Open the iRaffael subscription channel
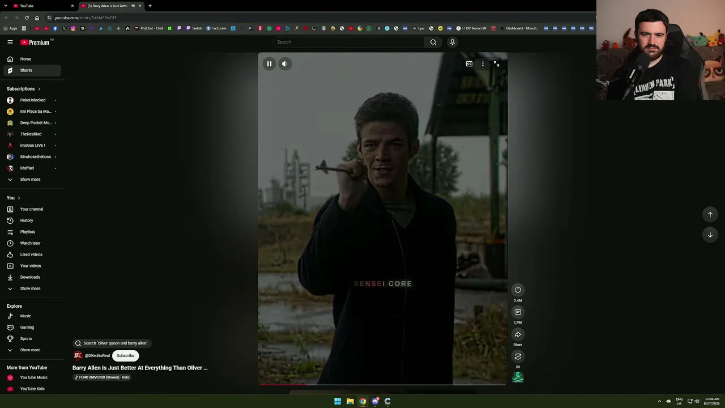This screenshot has width=725, height=408. 33,168
